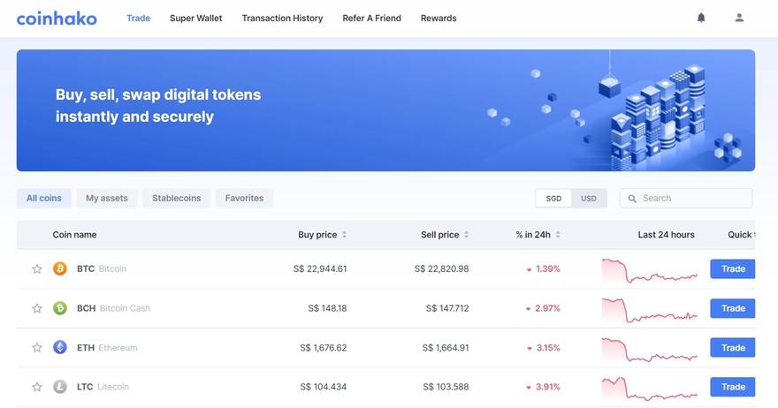Click the BTC buy price S$ 22,944.61

(320, 268)
